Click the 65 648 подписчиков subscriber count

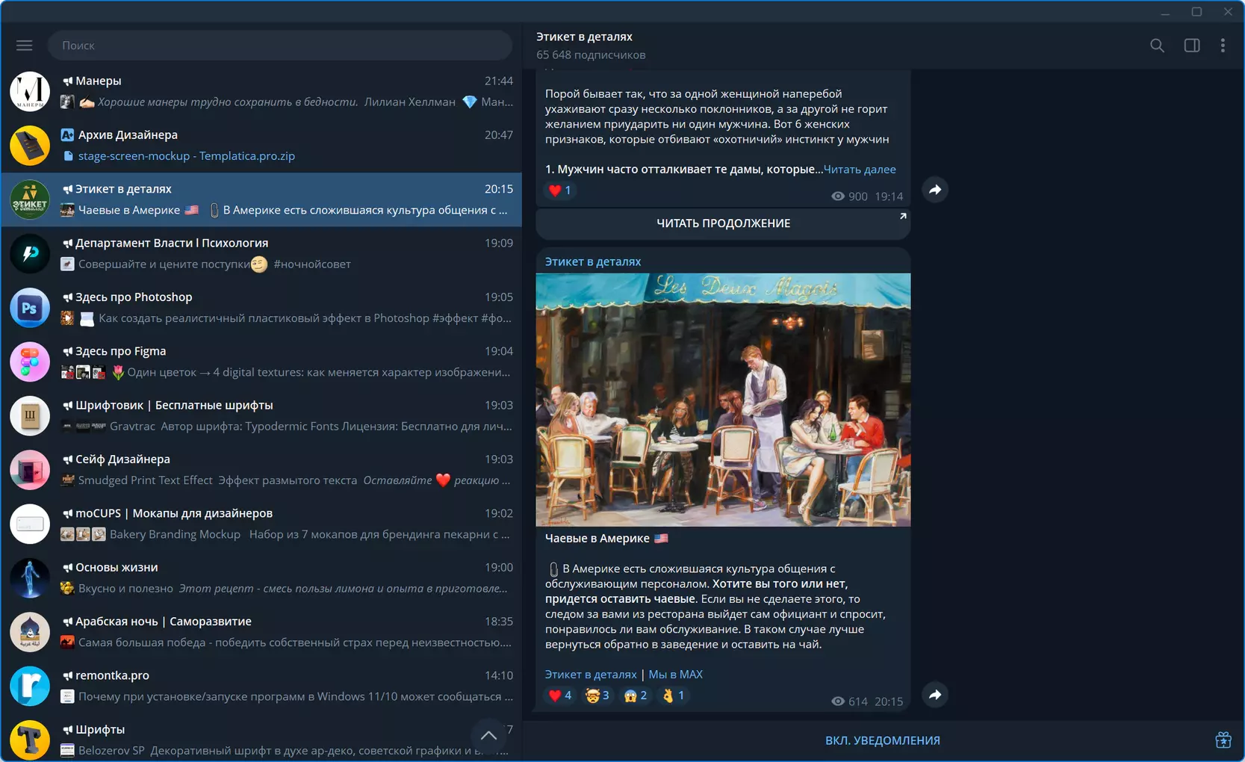click(591, 55)
